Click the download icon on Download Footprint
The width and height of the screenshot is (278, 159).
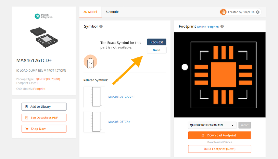(203, 135)
